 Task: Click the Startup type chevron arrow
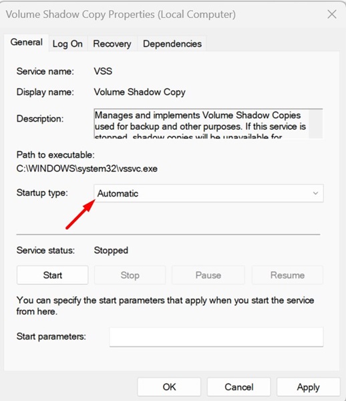[x=315, y=193]
